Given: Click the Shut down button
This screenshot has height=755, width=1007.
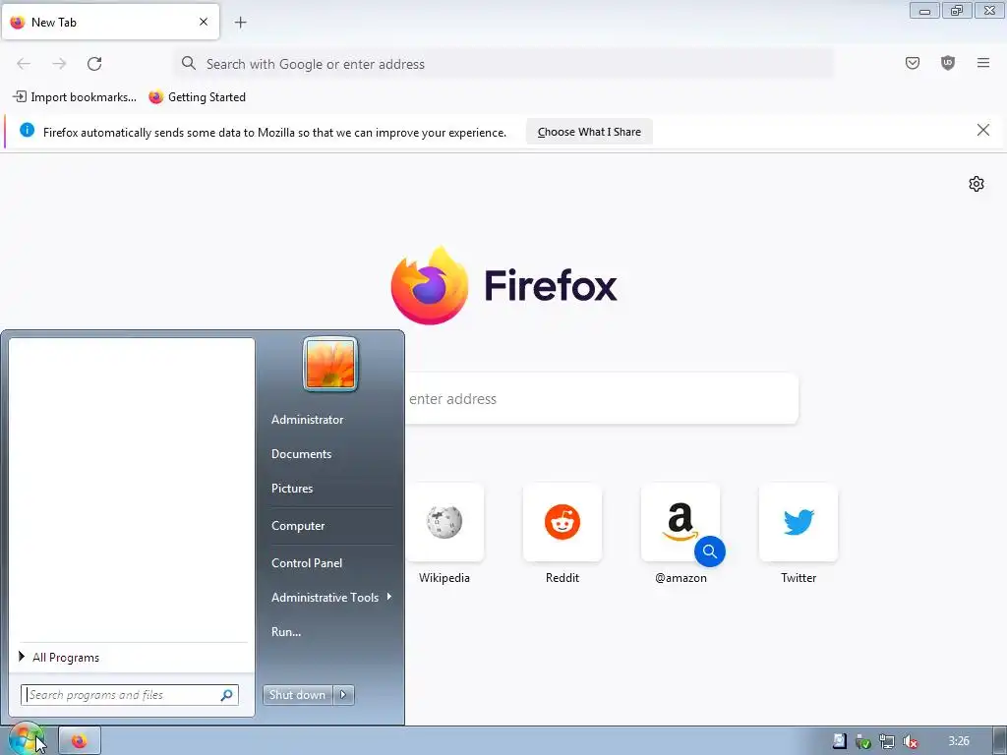Looking at the screenshot, I should click(x=297, y=695).
